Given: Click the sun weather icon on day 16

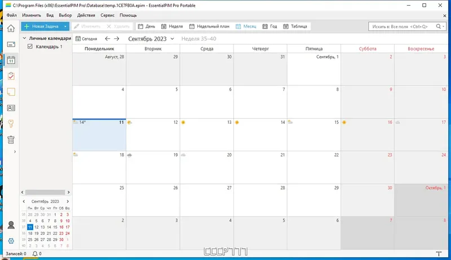Looking at the screenshot, I should coord(344,123).
